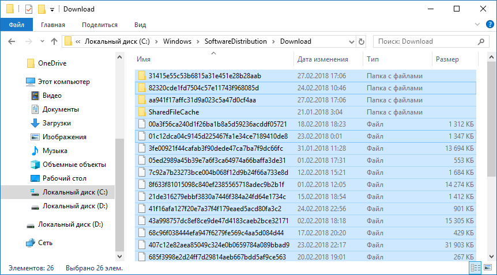Click the file icon of 685f3998e2d24ff7d29814aeb667bdd5af9ce563

click(x=142, y=257)
